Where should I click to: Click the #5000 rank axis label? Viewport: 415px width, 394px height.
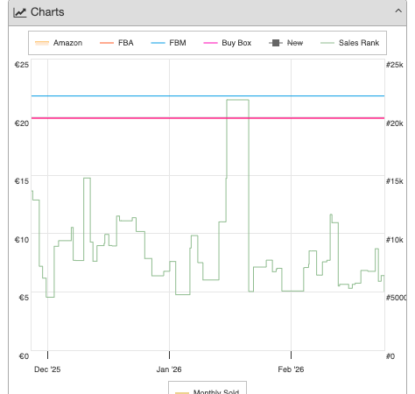coord(396,298)
